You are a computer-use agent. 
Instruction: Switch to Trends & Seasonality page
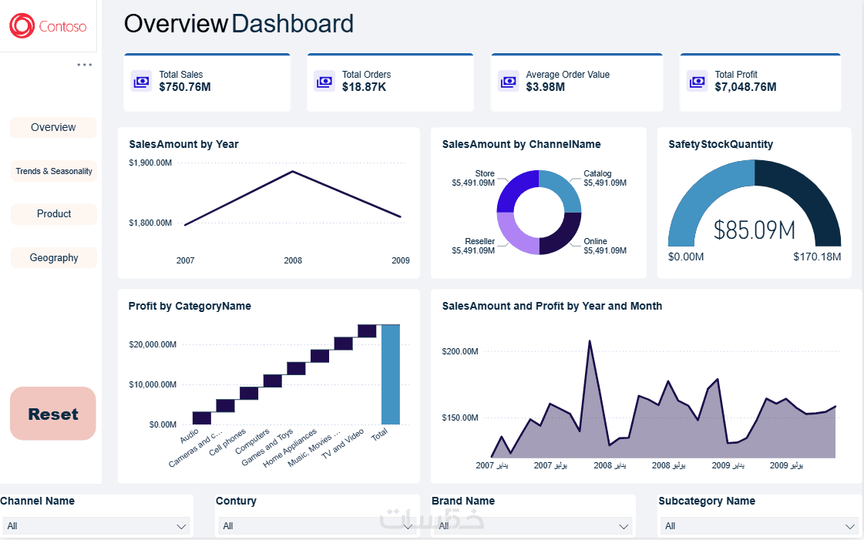[x=53, y=171]
